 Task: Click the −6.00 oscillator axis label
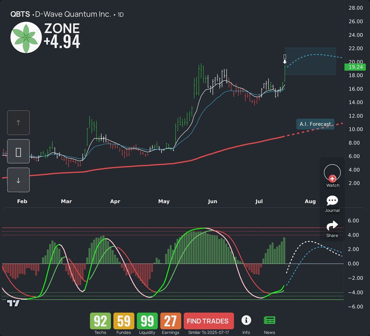[355, 306]
